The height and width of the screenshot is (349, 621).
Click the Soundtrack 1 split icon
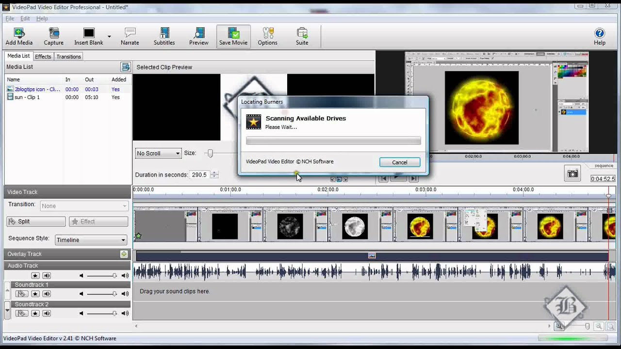click(x=21, y=294)
